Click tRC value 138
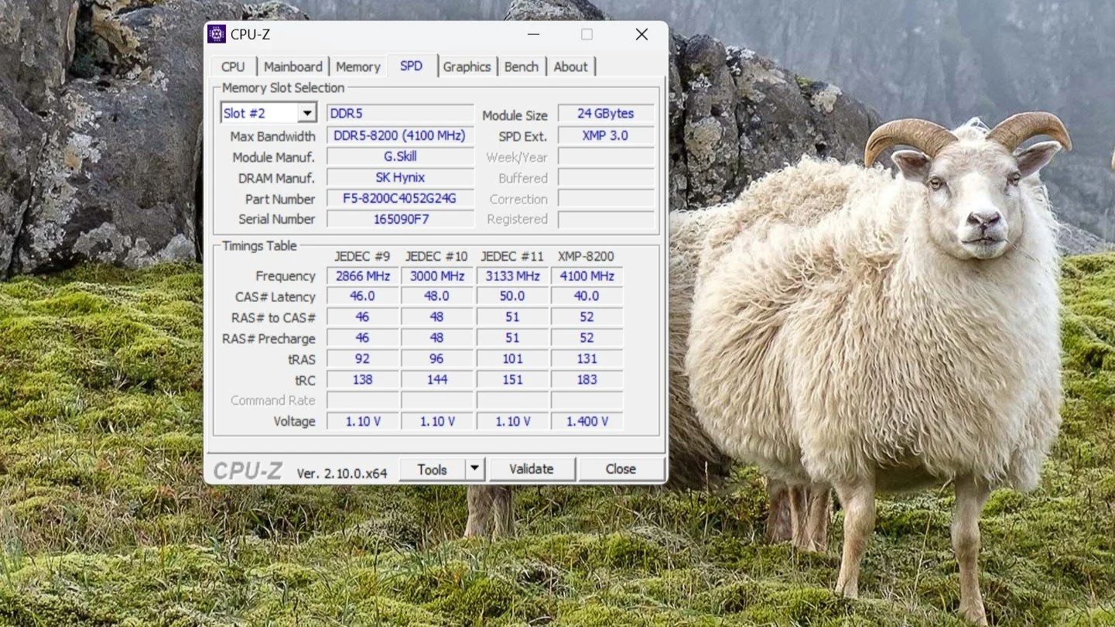This screenshot has width=1115, height=627. (363, 380)
